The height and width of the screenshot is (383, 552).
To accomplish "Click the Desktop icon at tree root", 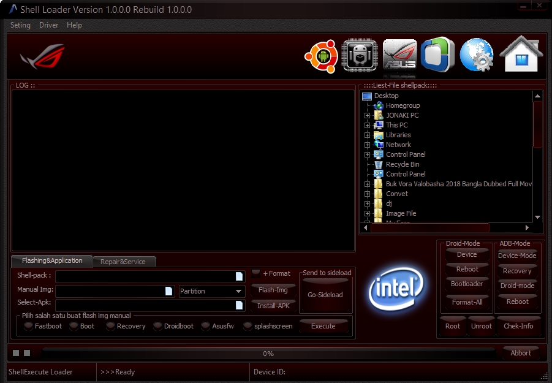I will (367, 96).
